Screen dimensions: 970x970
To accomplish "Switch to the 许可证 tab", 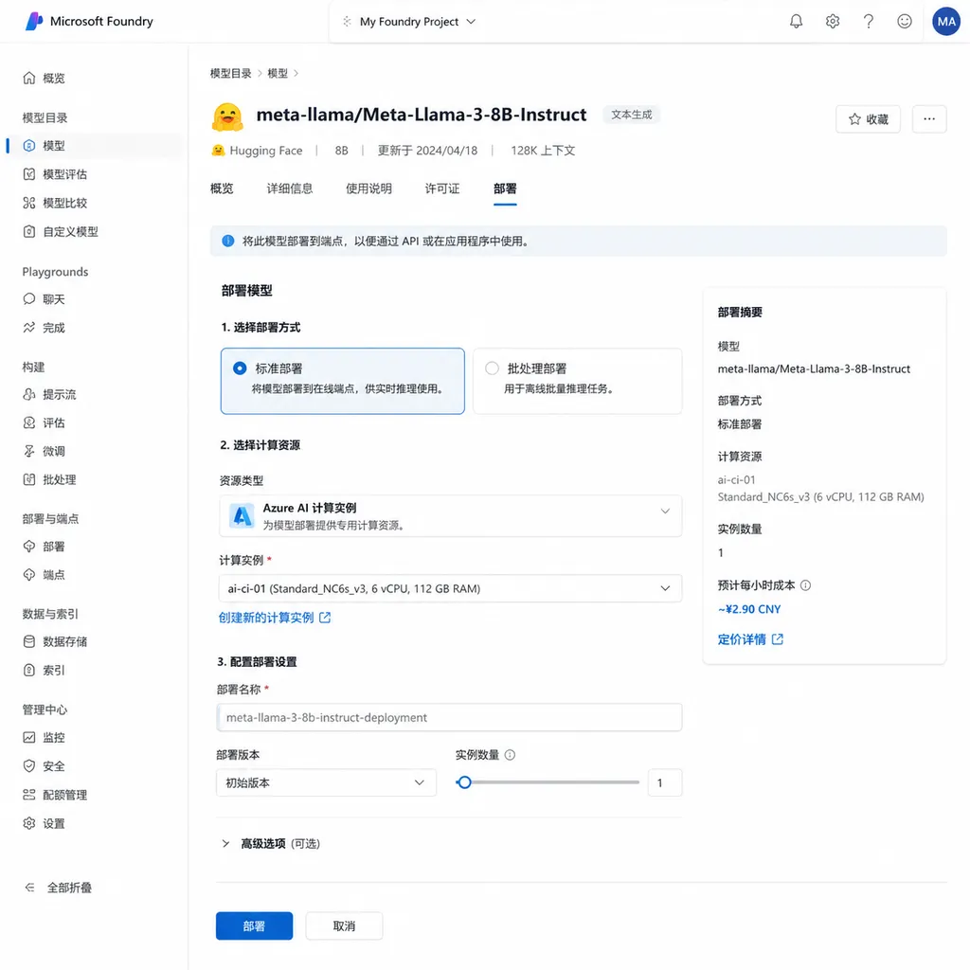I will coord(442,189).
